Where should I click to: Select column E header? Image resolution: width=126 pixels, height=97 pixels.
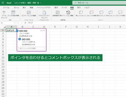point(55,27)
